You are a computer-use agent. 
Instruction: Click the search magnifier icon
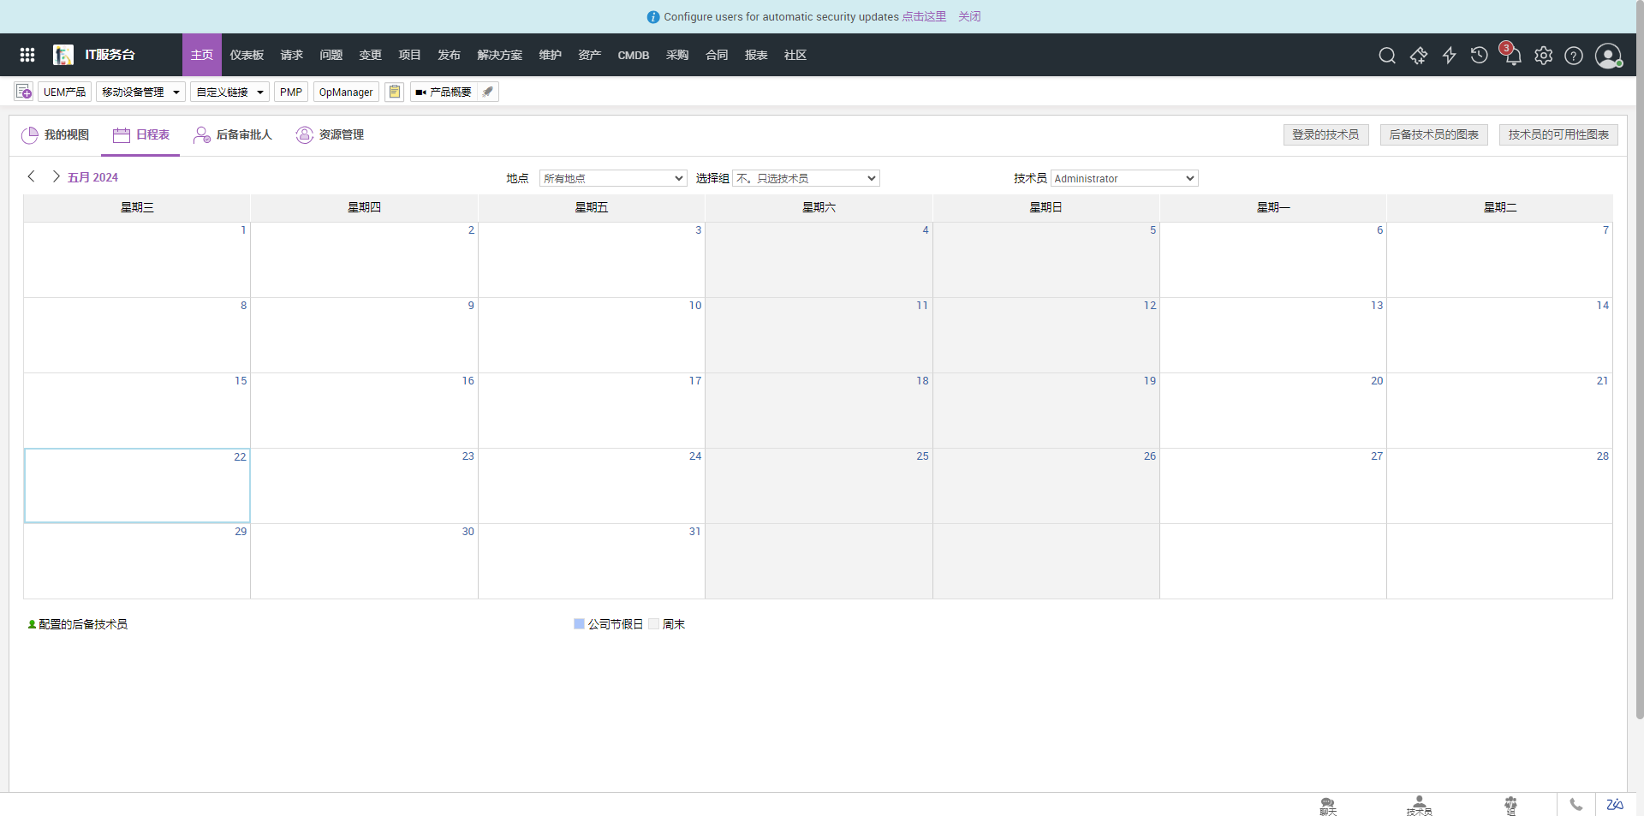pos(1387,56)
